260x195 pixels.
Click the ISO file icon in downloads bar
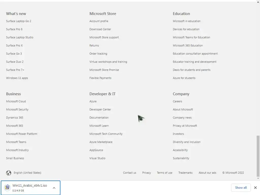(7, 187)
